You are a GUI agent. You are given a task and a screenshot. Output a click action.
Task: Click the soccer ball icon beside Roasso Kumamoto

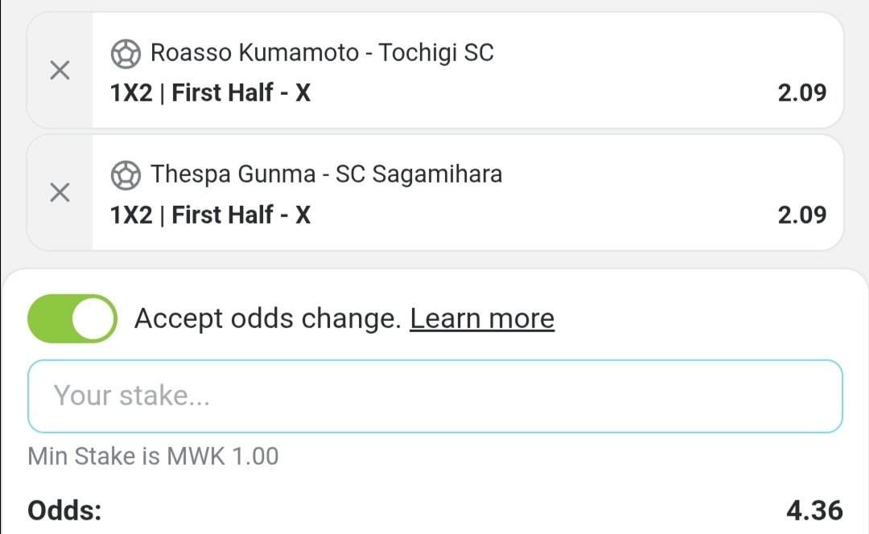[126, 54]
